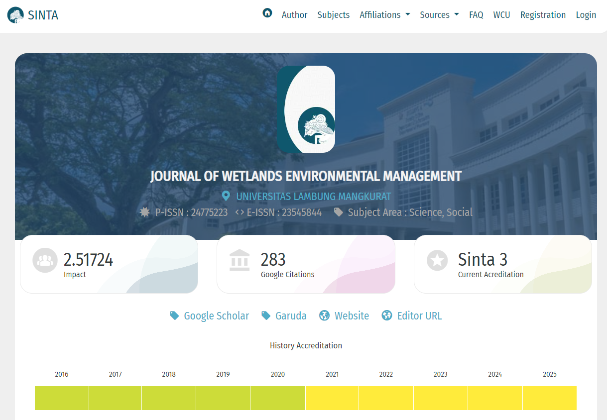This screenshot has height=420, width=607.
Task: Click the Impact people icon
Action: 45,260
